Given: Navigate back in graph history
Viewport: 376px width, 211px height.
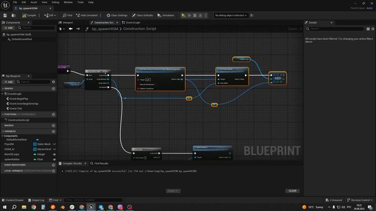Looking at the screenshot, I should click(x=70, y=29).
